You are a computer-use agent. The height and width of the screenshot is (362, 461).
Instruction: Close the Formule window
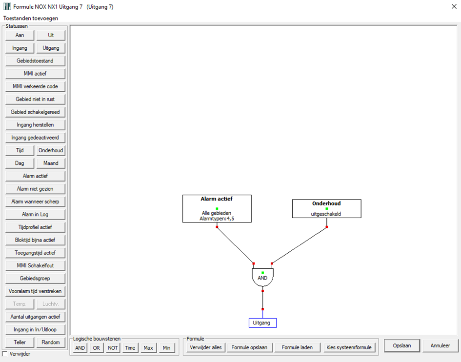(x=449, y=6)
